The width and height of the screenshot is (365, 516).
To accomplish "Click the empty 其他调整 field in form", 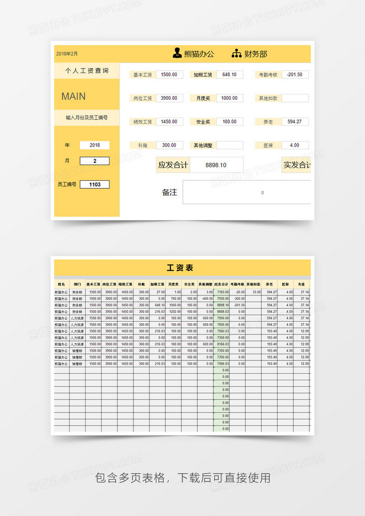I will [x=229, y=145].
